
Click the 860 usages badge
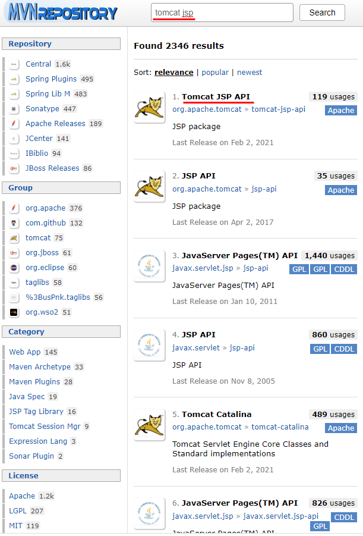pyautogui.click(x=333, y=335)
